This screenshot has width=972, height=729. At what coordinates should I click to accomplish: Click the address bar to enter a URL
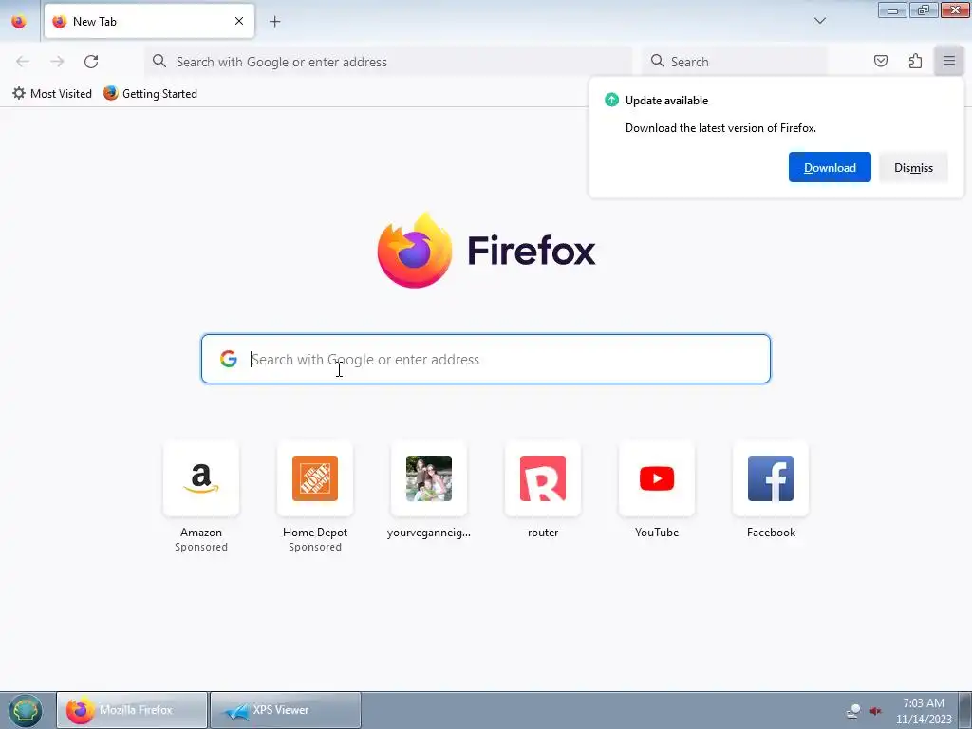coord(388,62)
